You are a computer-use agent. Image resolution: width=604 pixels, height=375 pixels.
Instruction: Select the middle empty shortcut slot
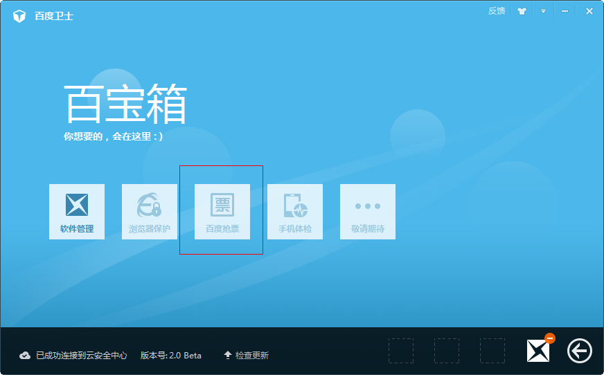(447, 351)
